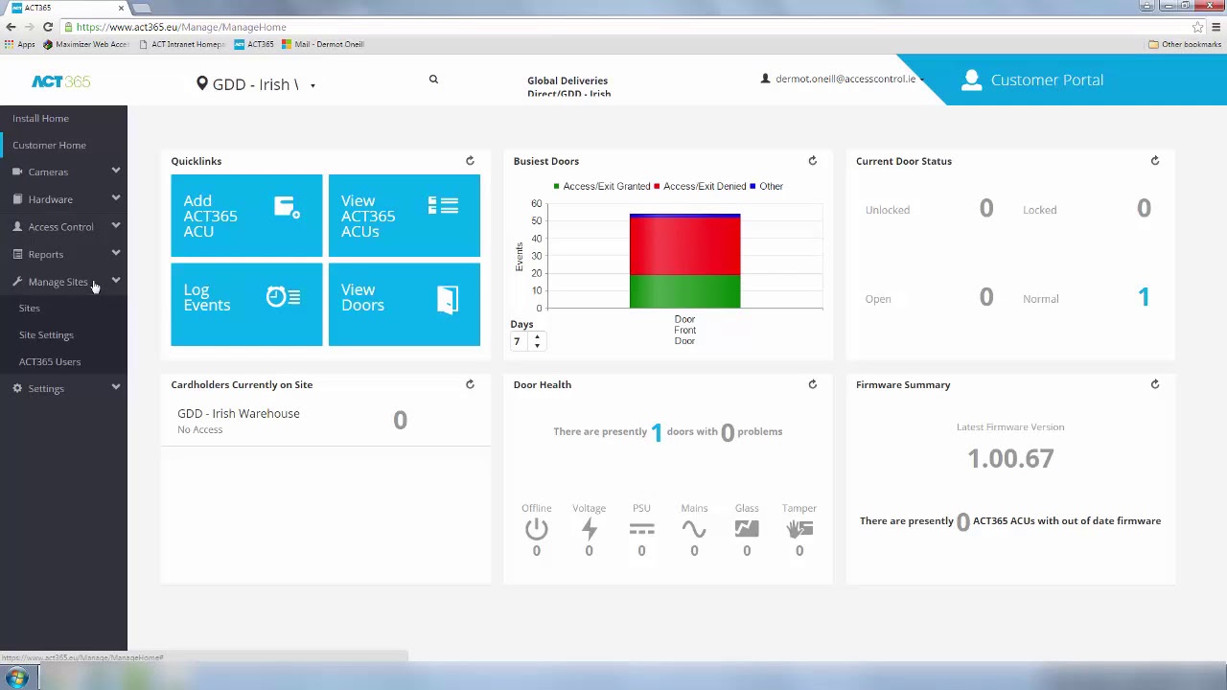Click the blue Other legend swatch

[752, 186]
